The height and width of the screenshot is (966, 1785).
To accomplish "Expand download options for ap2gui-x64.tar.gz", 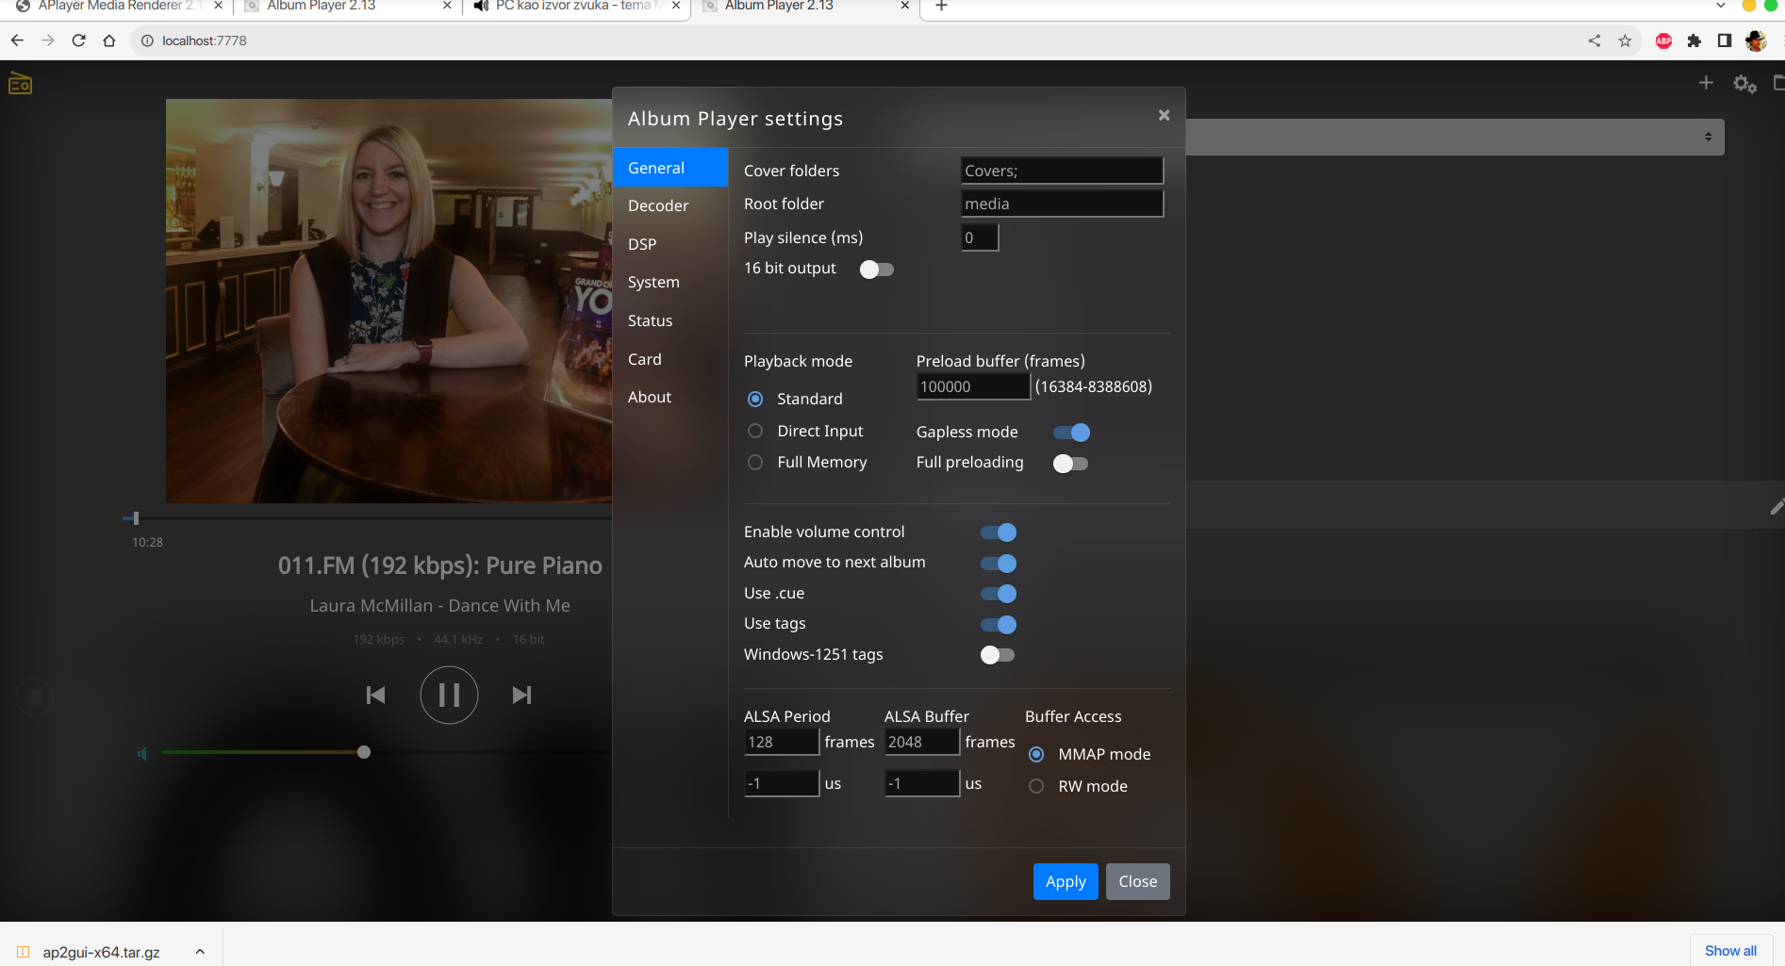I will pos(200,952).
